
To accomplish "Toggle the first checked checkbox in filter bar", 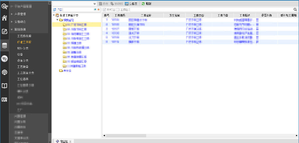I will (105, 10).
